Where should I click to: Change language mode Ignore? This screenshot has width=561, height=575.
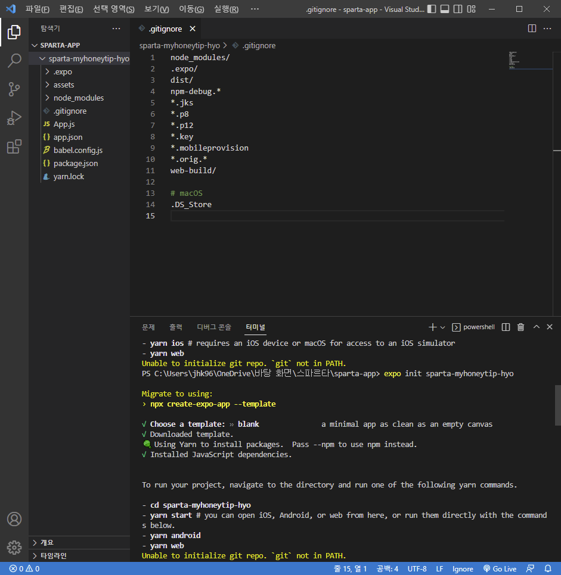463,569
